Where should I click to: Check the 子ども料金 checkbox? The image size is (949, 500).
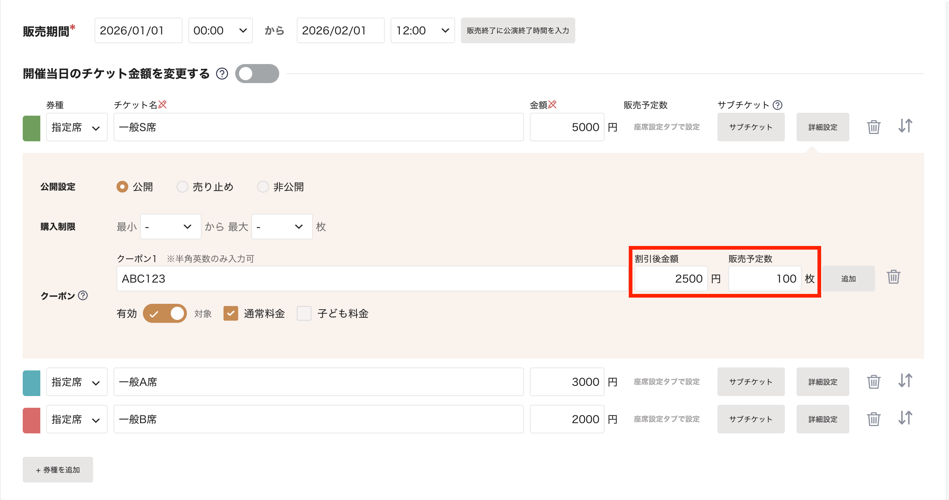coord(304,313)
